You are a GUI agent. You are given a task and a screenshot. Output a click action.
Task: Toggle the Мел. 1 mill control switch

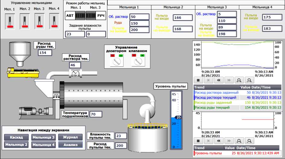(x=10, y=22)
